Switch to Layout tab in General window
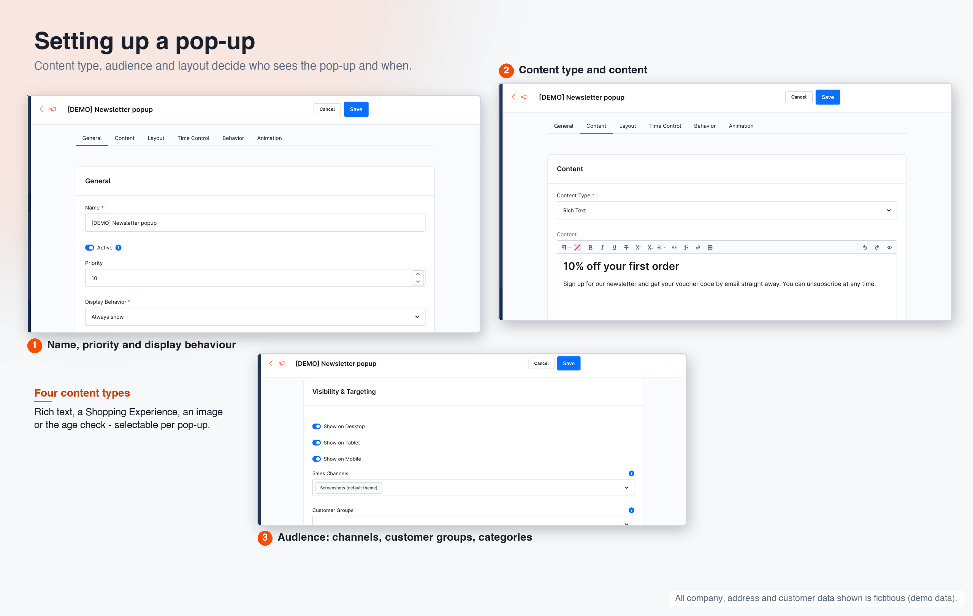 (x=156, y=138)
